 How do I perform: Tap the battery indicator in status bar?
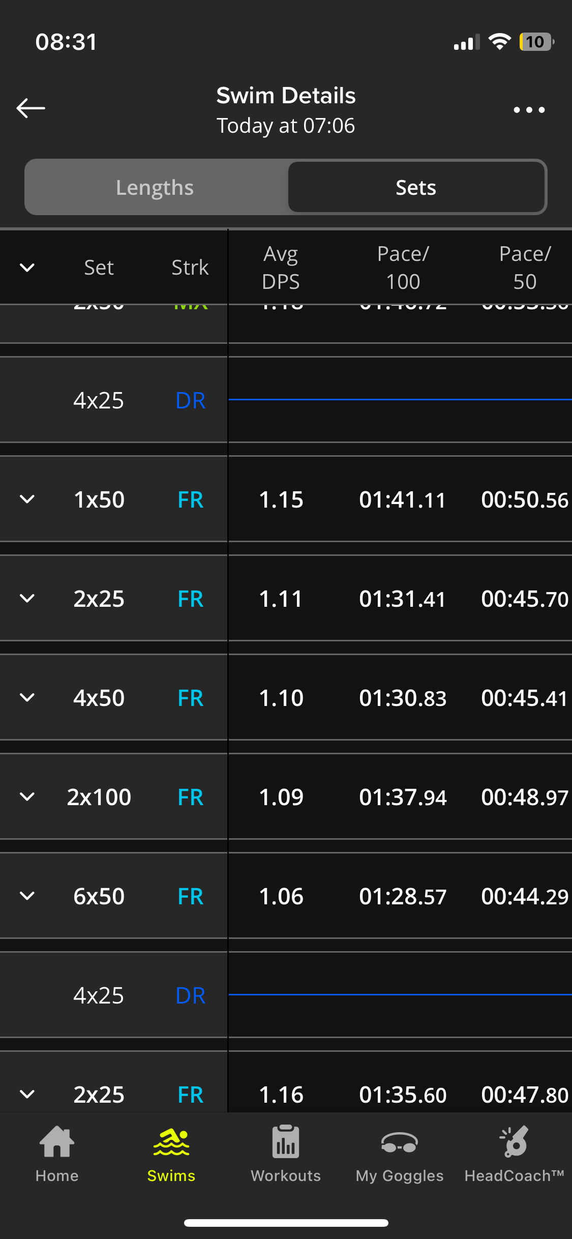[x=536, y=42]
